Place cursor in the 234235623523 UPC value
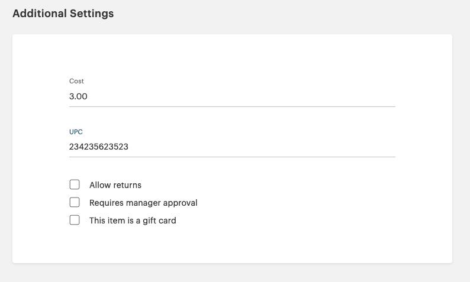 pos(99,147)
